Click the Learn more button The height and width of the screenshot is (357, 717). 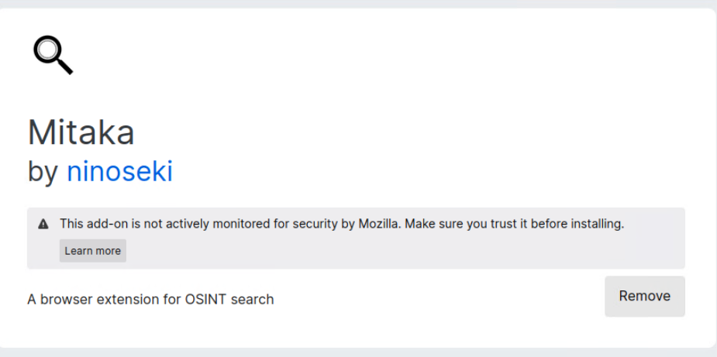(x=93, y=250)
